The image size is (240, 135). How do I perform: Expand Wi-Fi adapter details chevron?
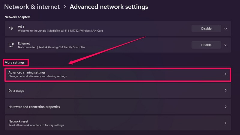(226, 29)
